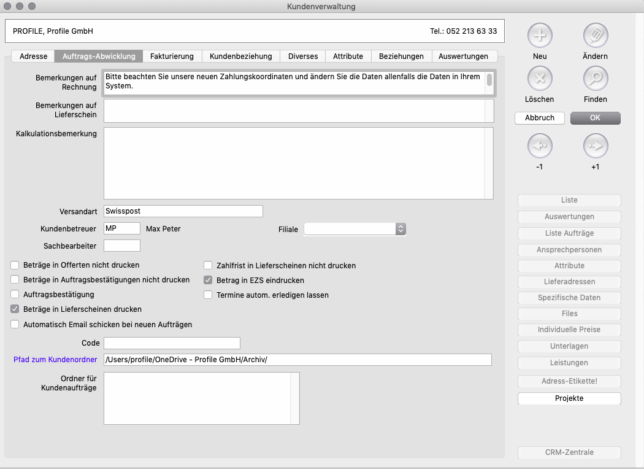Select the Auswertungen tab
The image size is (644, 469).
coord(464,56)
